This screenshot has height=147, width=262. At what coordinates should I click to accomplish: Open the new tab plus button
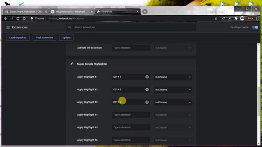[145, 12]
